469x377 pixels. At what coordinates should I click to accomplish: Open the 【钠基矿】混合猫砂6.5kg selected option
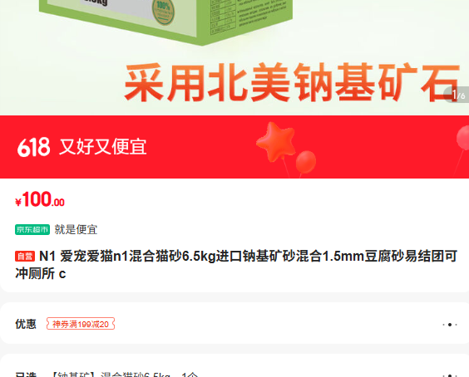tap(124, 374)
